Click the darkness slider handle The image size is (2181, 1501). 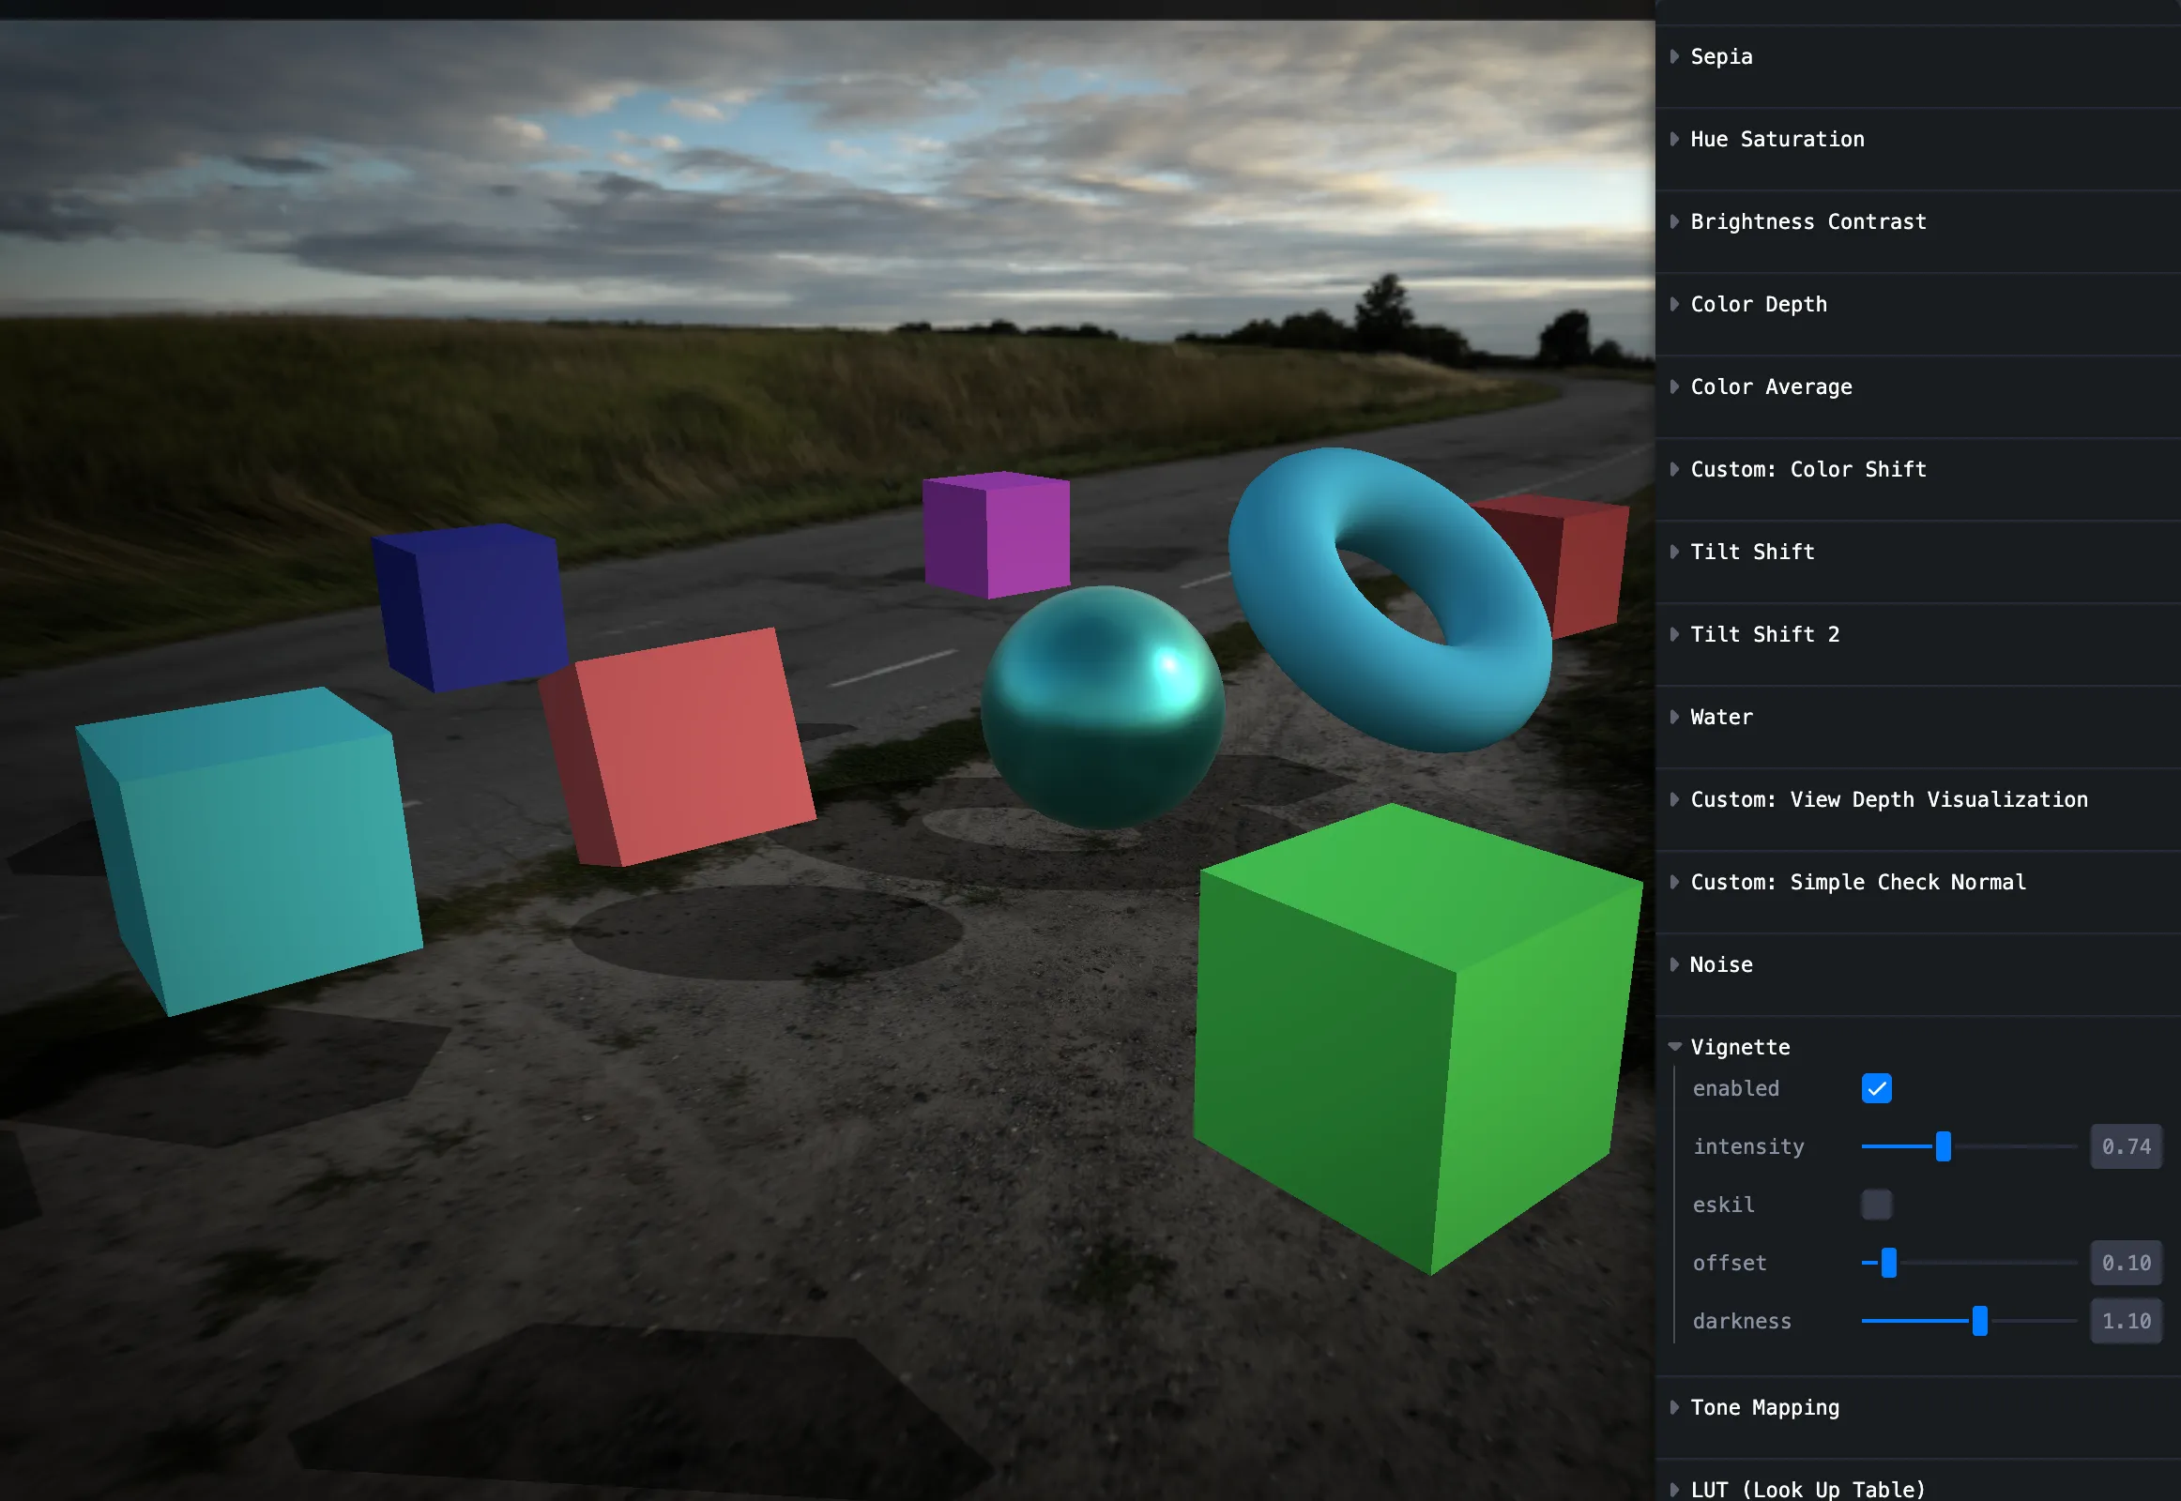[x=1979, y=1321]
